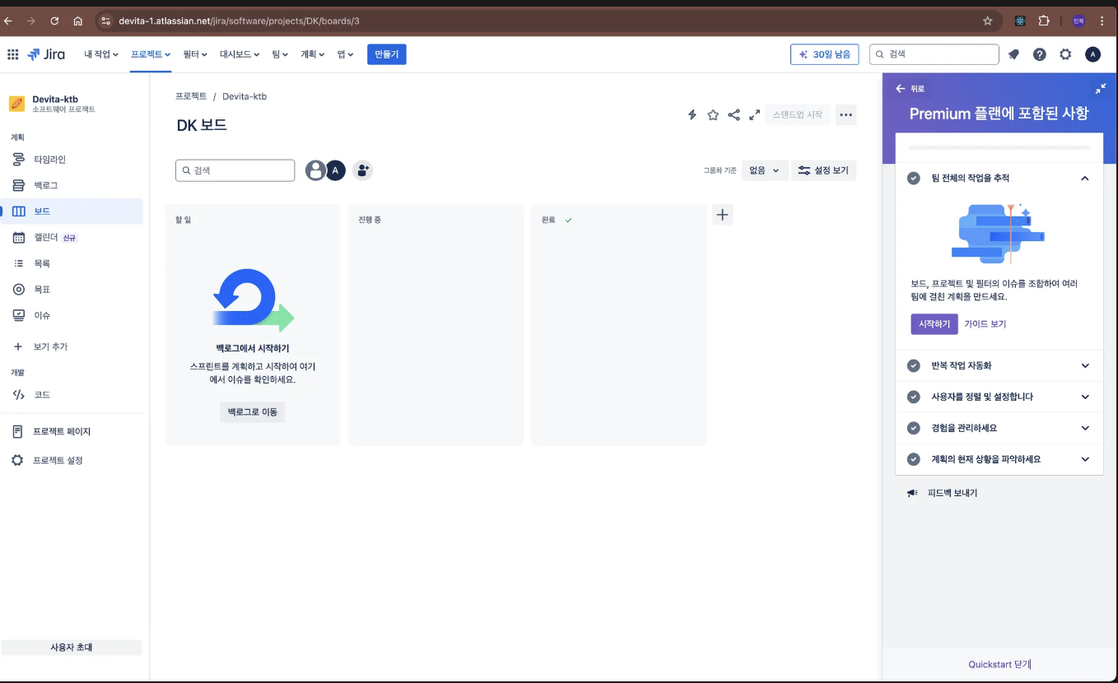
Task: Open the 대시보드 menu
Action: coord(240,54)
